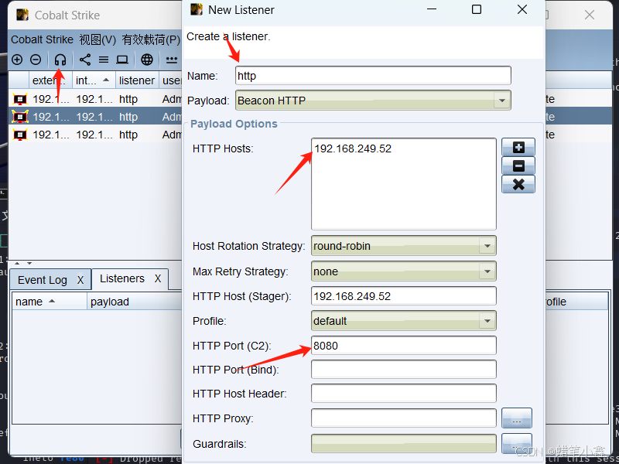Open the Cobalt Strike menu

43,40
